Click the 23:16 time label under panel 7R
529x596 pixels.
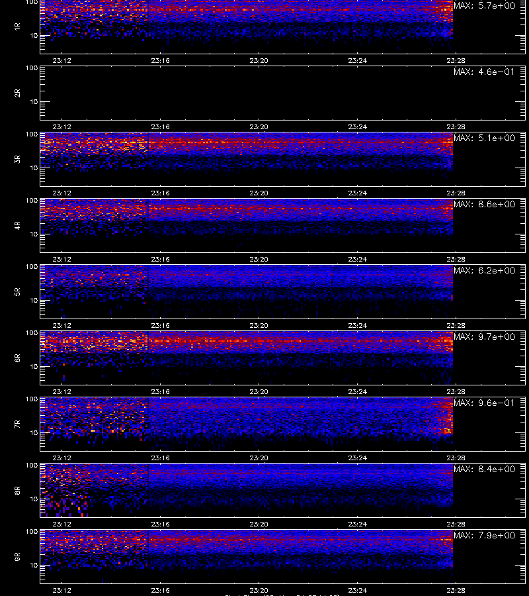(x=160, y=458)
